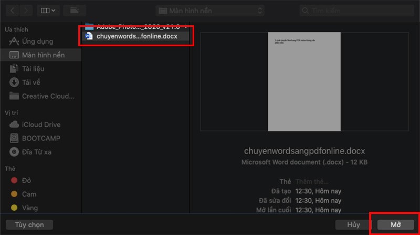Click the Tải về download arrow icon

[x=14, y=83]
